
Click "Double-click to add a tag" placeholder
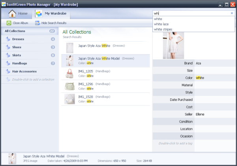coord(175,143)
